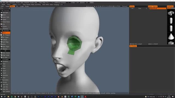
Task: Open the Symmetry menu
Action: 12,2
